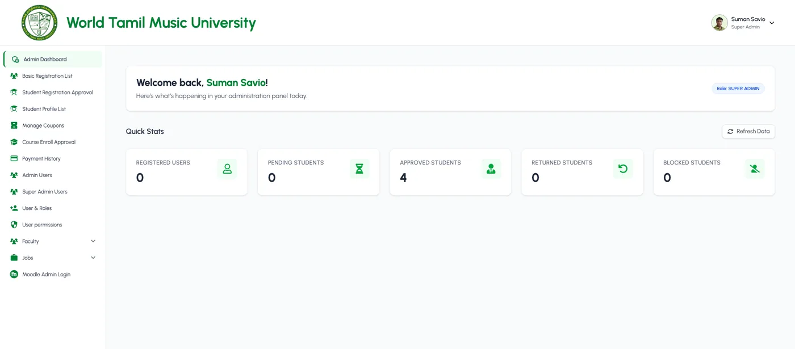Click Suman Savio's profile avatar
The width and height of the screenshot is (795, 349).
pyautogui.click(x=719, y=23)
